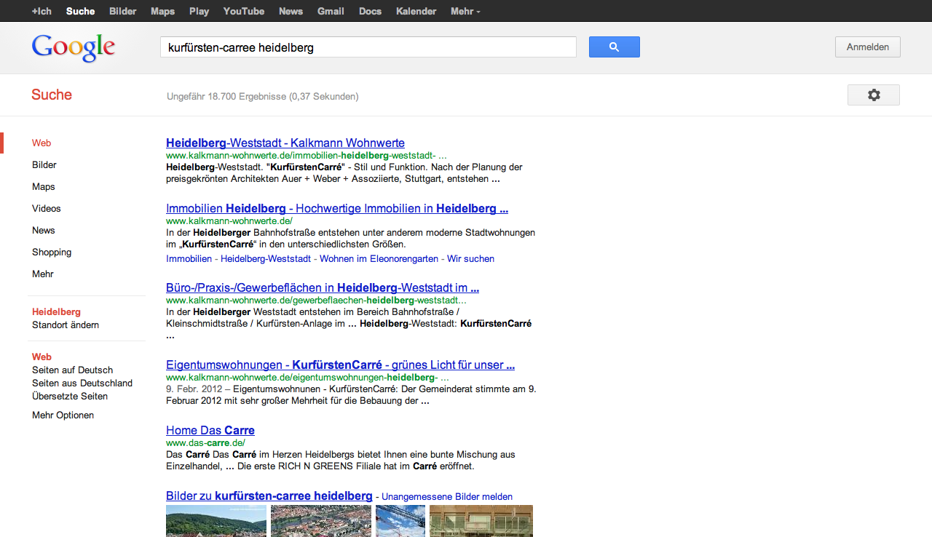Open the settings gear options
932x537 pixels.
(x=874, y=95)
